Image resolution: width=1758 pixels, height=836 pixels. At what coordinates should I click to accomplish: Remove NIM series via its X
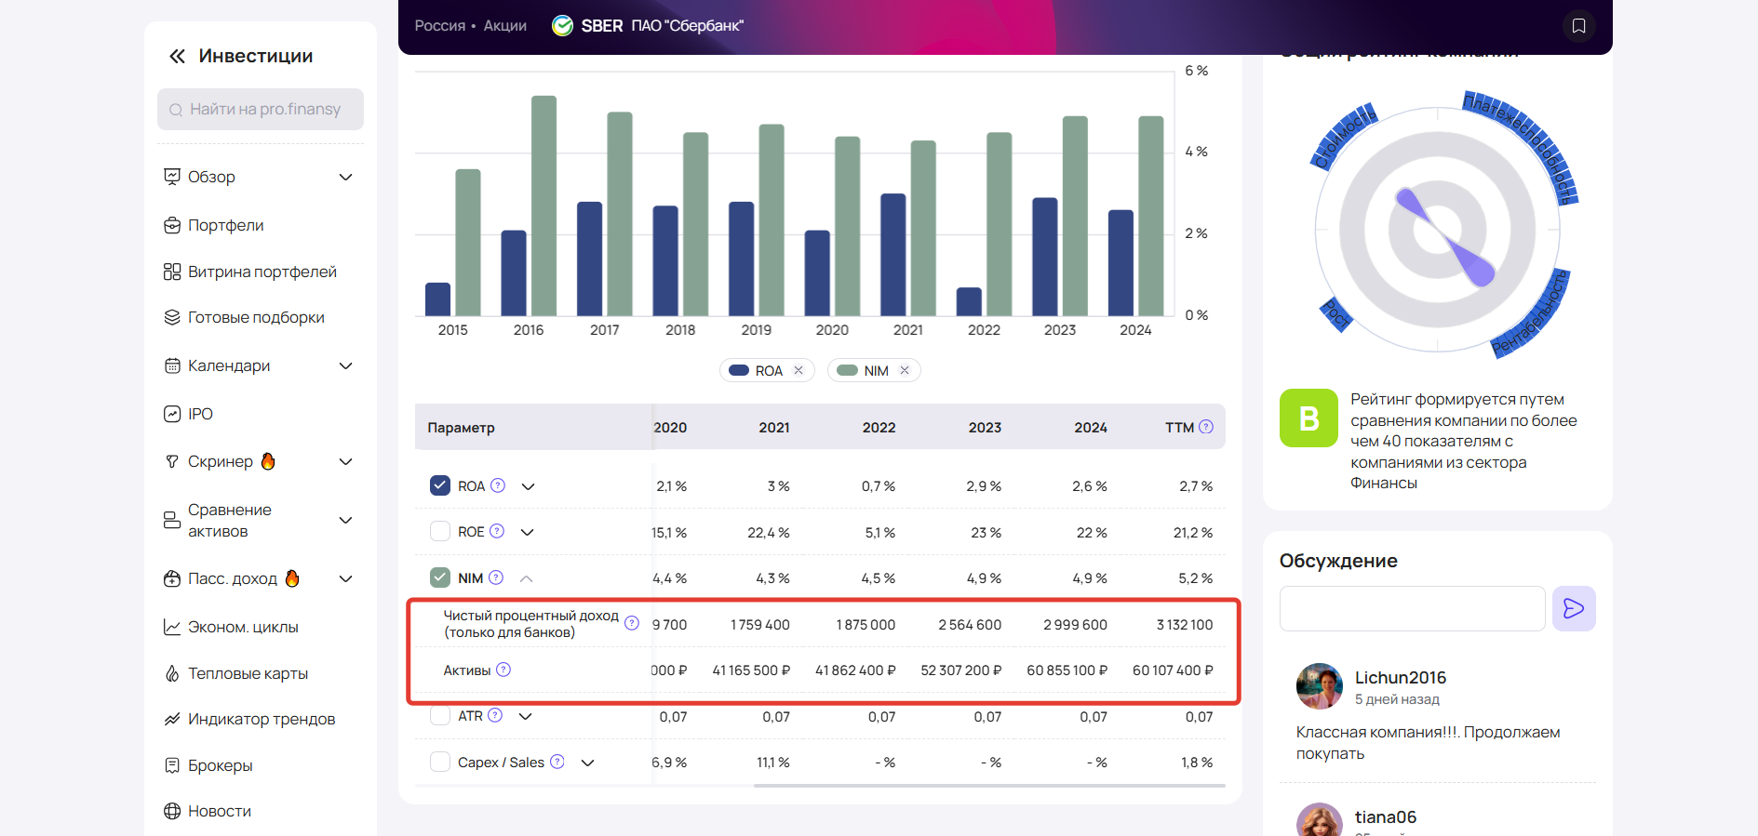pyautogui.click(x=905, y=370)
